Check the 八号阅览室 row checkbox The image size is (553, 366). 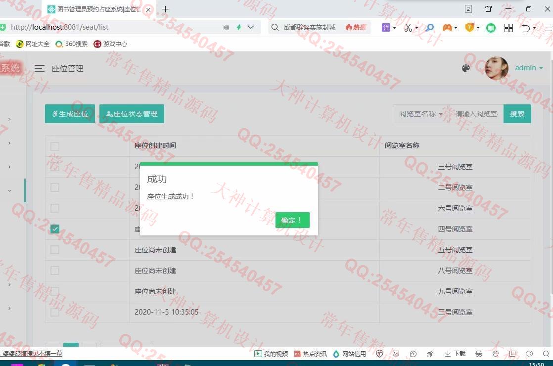[55, 271]
